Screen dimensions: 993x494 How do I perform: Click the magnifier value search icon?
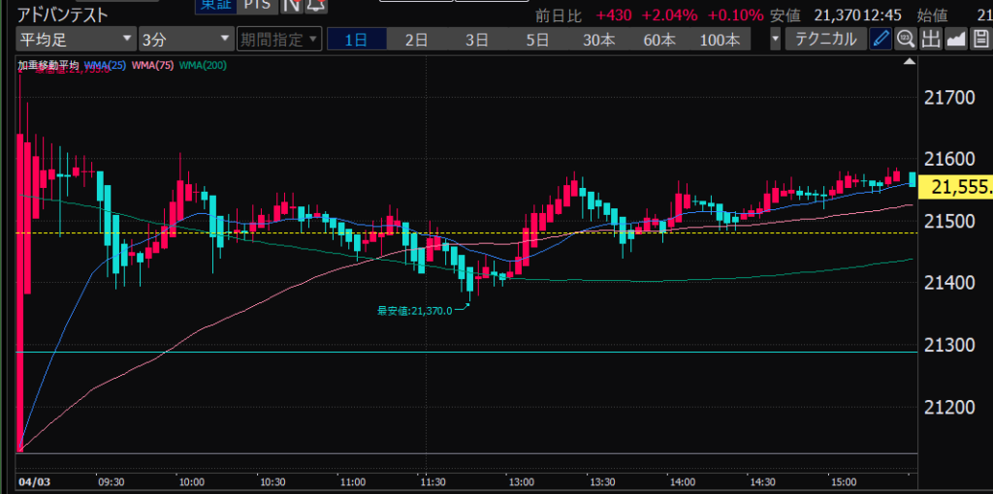pyautogui.click(x=906, y=40)
